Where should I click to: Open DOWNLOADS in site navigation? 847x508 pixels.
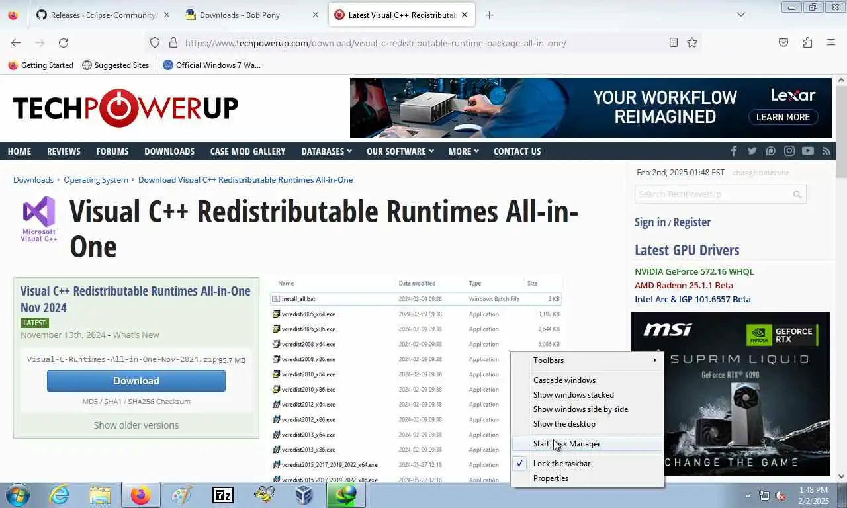tap(169, 151)
